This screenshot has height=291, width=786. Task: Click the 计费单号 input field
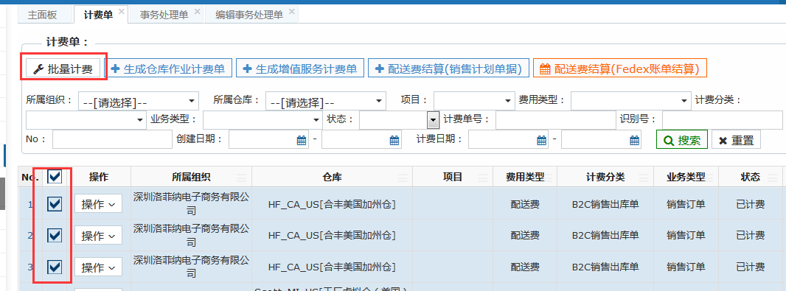tap(555, 120)
